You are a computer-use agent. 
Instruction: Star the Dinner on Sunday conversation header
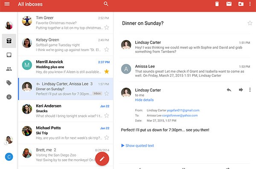coord(250,23)
